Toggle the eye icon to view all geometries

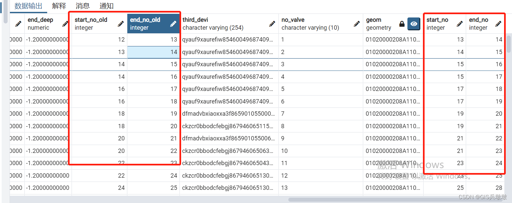pos(414,24)
